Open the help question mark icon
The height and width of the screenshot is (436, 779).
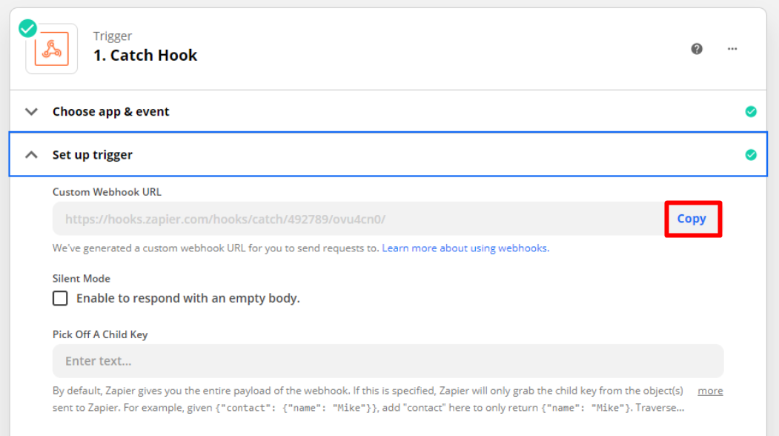coord(697,49)
